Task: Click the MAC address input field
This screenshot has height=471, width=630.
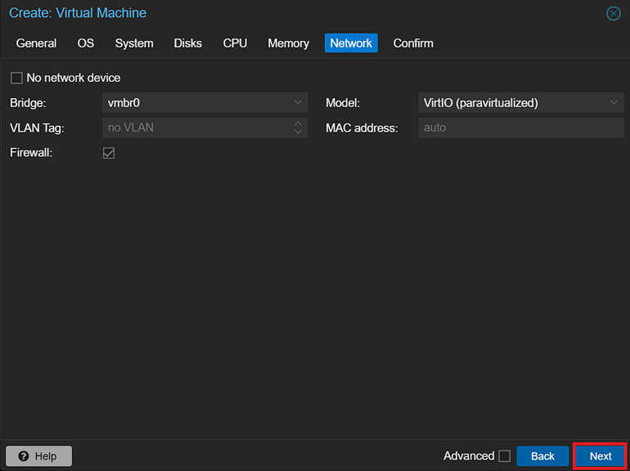Action: [x=520, y=128]
